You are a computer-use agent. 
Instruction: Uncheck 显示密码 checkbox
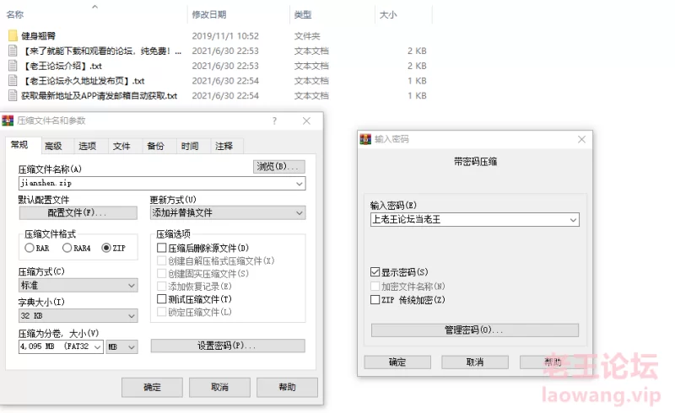point(375,272)
